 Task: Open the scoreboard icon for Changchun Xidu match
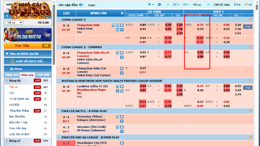click(118, 25)
